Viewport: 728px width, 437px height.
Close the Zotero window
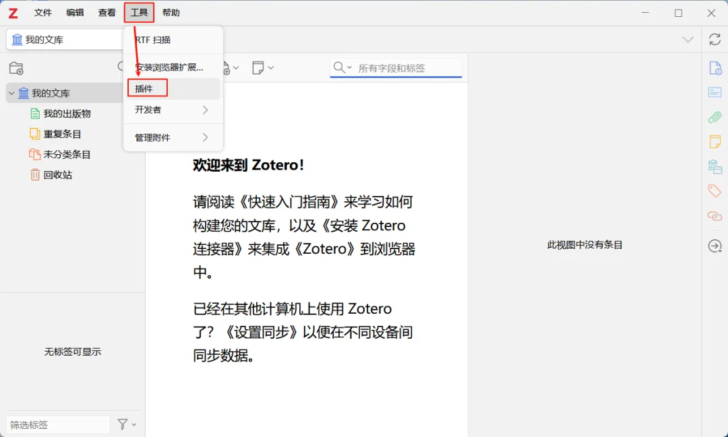[711, 13]
